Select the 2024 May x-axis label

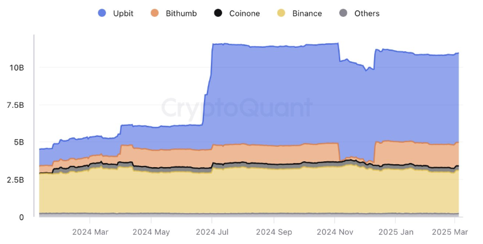coord(151,231)
